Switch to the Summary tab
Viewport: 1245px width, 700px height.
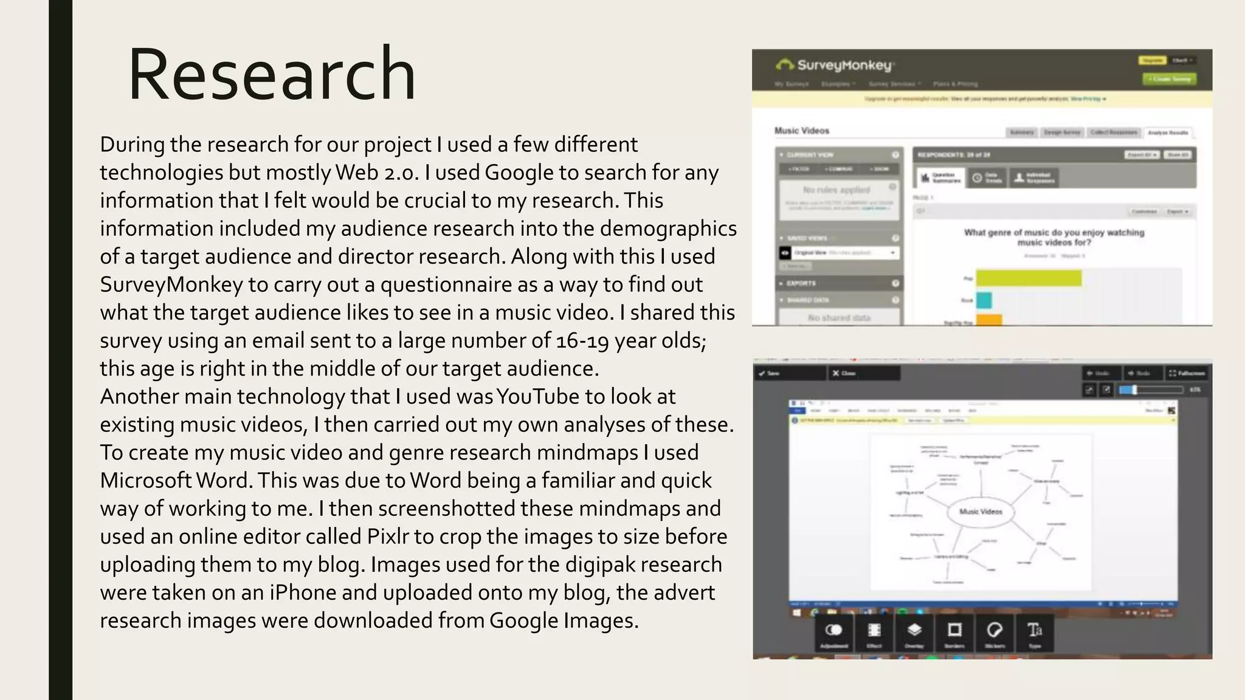1021,132
